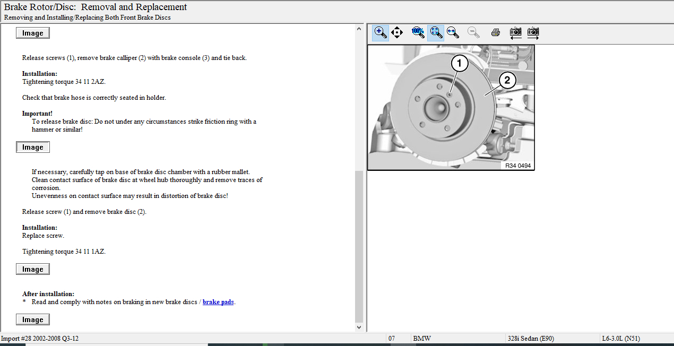
Task: Open Image button below hammer warning
Action: (33, 147)
